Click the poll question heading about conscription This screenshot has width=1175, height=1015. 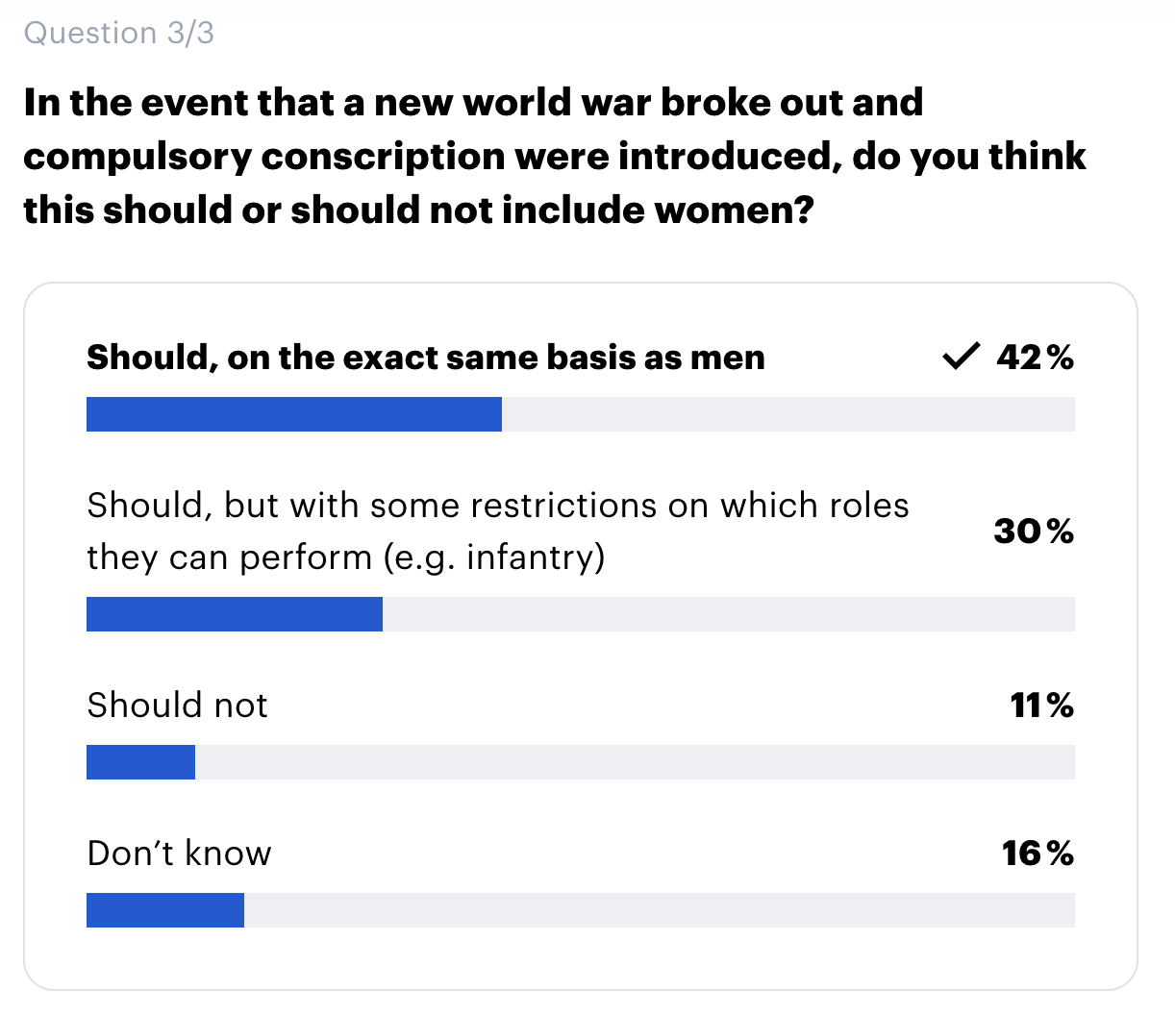555,156
